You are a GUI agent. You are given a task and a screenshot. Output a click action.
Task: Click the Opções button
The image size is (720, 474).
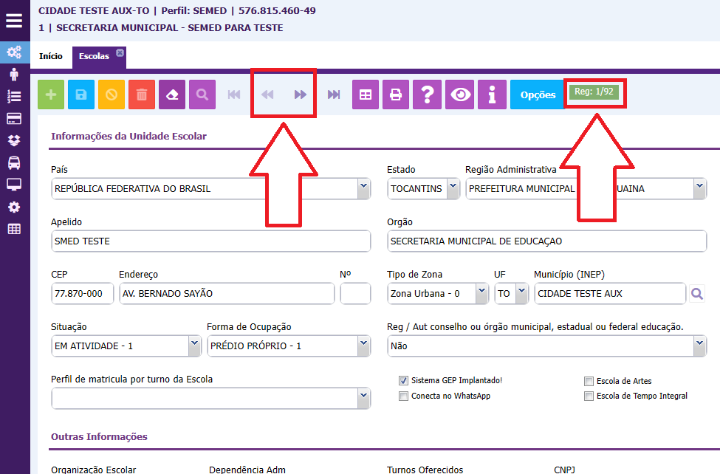[538, 95]
